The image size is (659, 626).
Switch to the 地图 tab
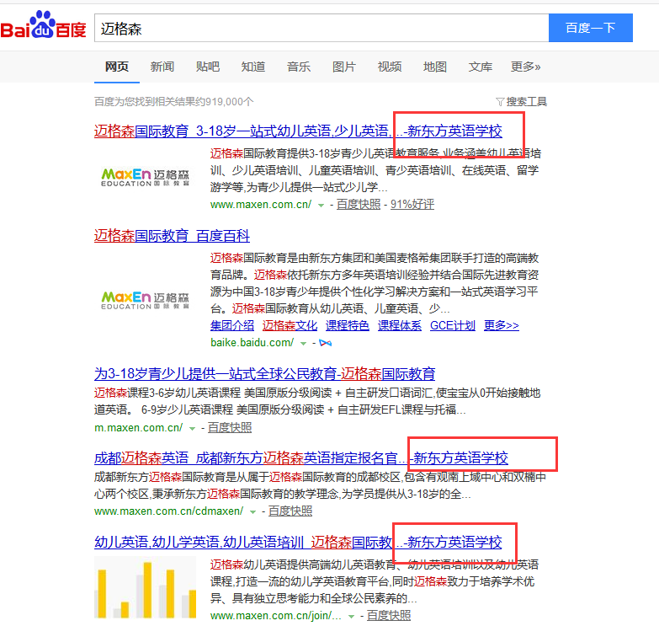(434, 67)
